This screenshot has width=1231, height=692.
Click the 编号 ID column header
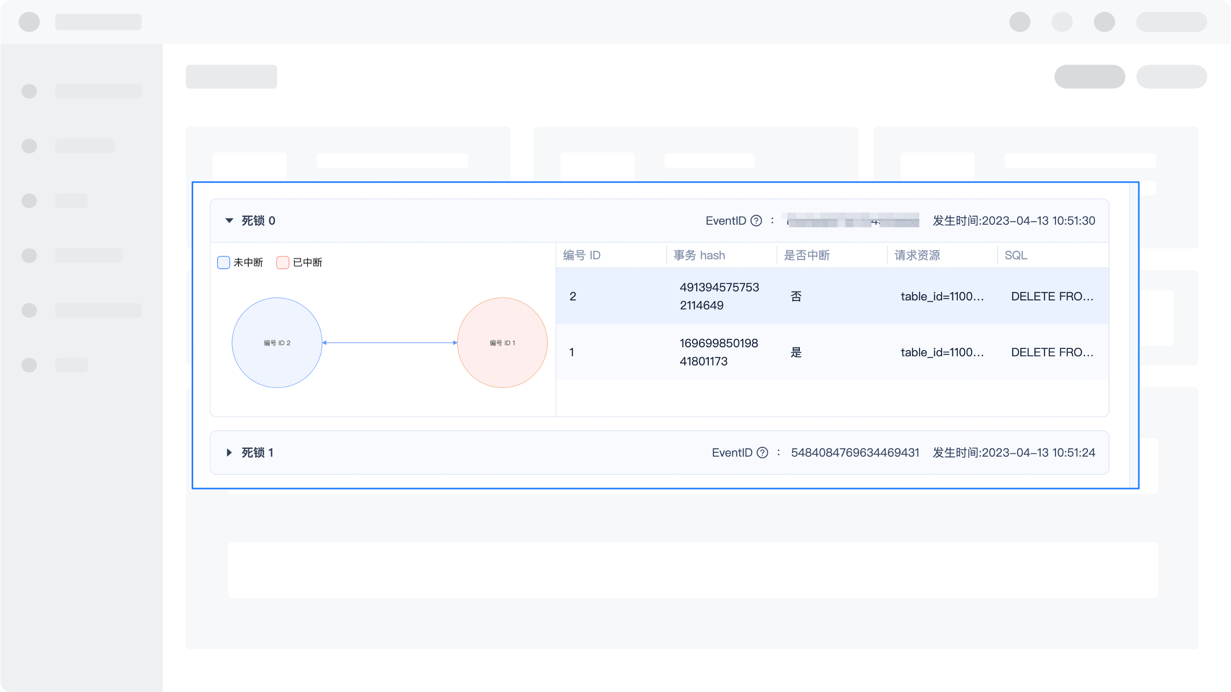tap(582, 255)
